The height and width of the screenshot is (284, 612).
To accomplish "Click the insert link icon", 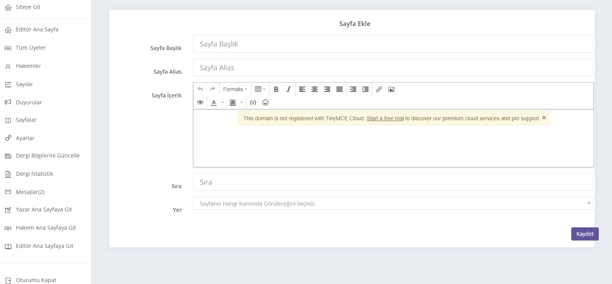I will point(379,89).
